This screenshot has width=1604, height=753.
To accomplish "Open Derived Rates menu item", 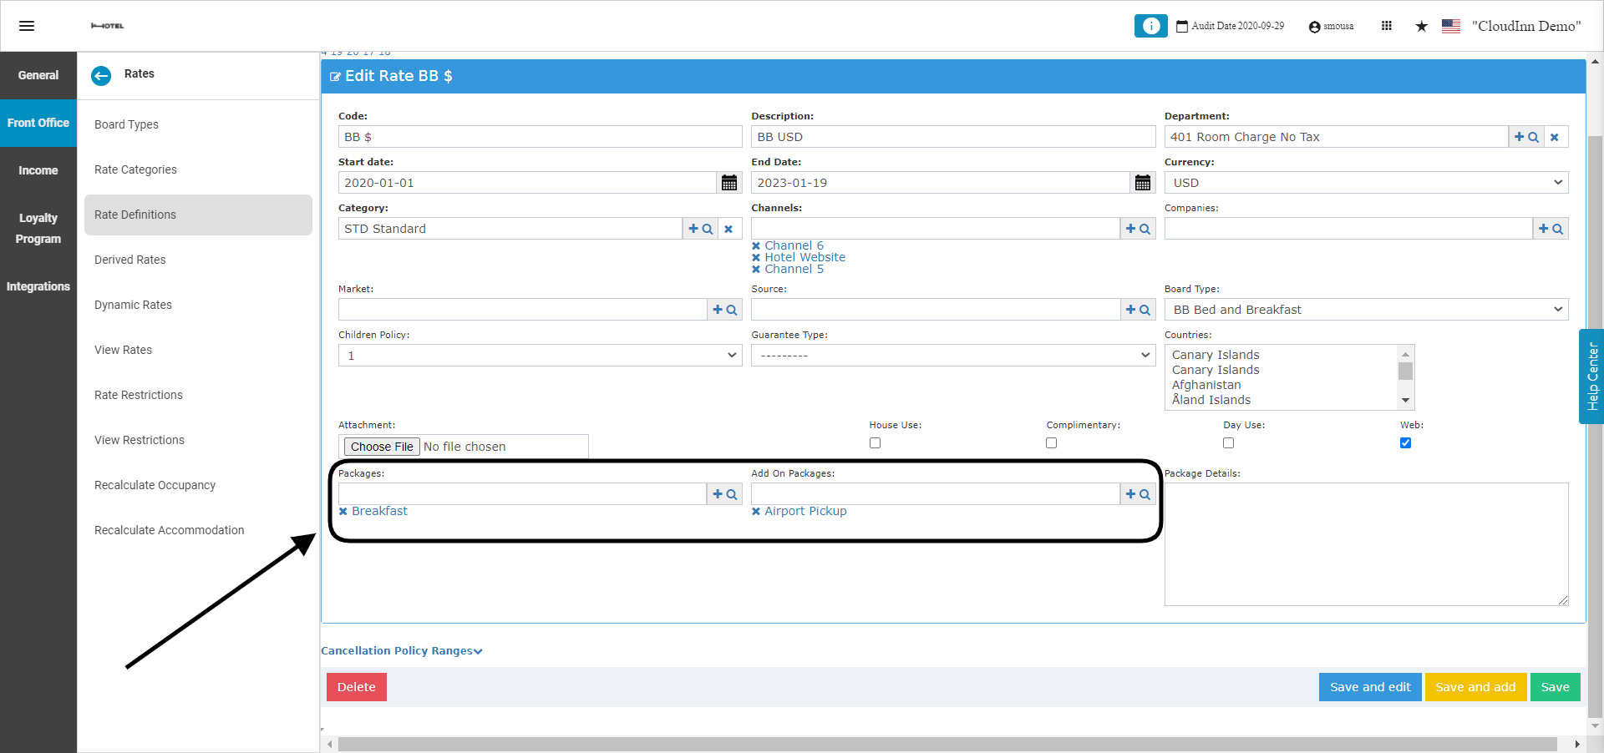I will coord(198,260).
